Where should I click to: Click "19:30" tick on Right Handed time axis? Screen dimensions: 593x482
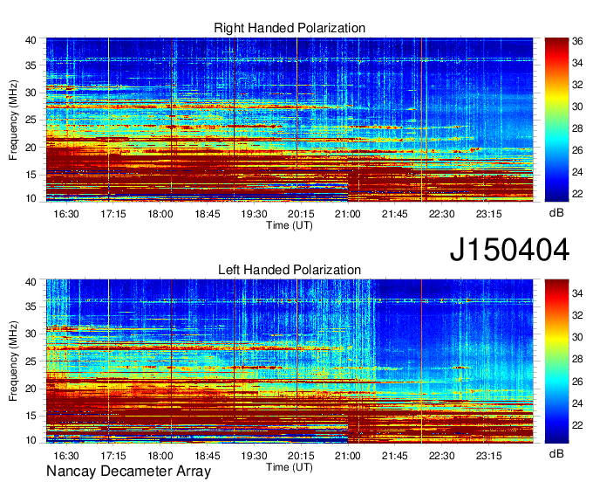[254, 214]
